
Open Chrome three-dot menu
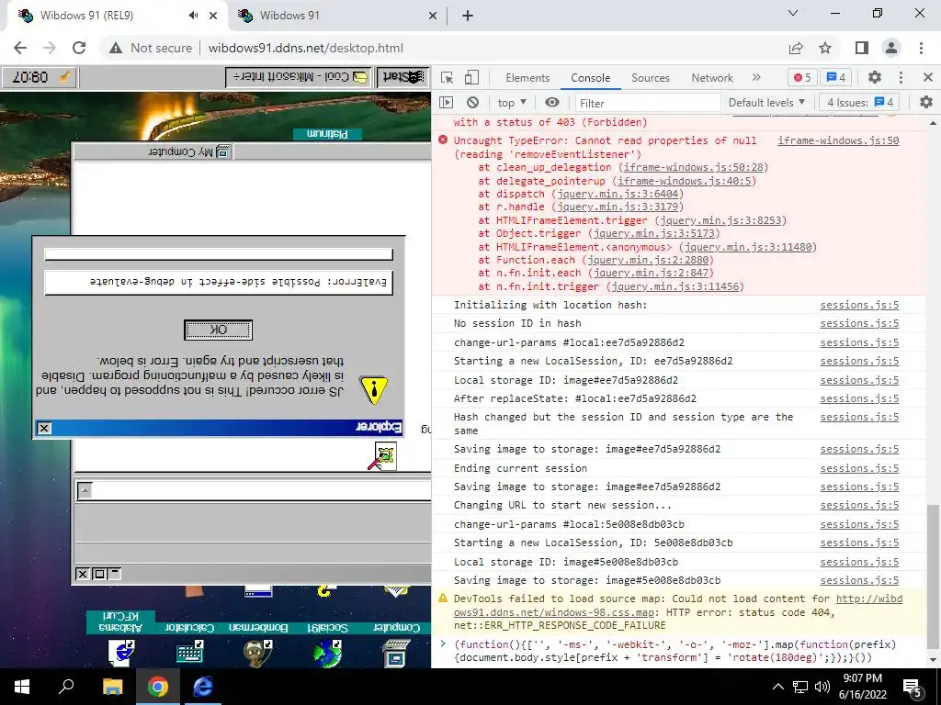pyautogui.click(x=921, y=48)
